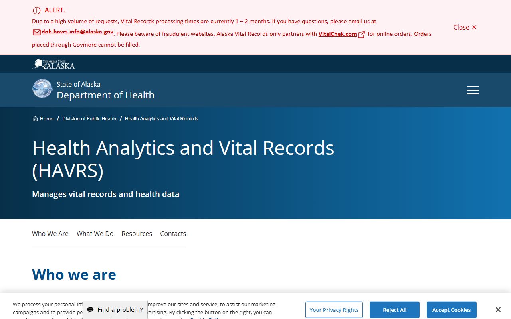Click the Health Analytics and Vital Records (HAVRS) title
Screen dimensions: 511x319
(183, 159)
